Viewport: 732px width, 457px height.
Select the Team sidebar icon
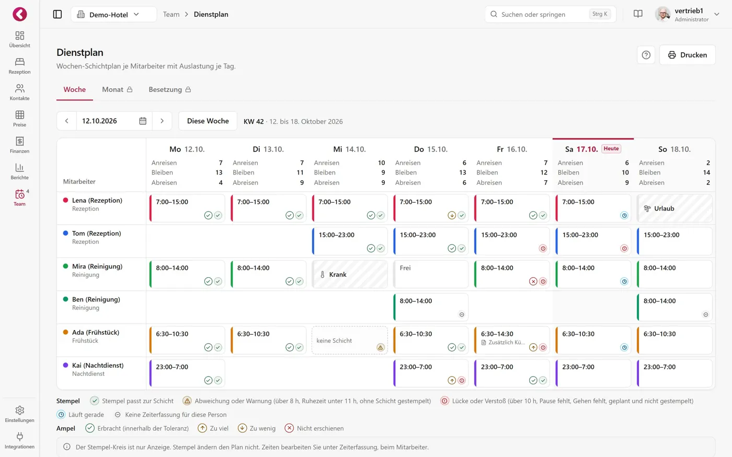point(19,194)
